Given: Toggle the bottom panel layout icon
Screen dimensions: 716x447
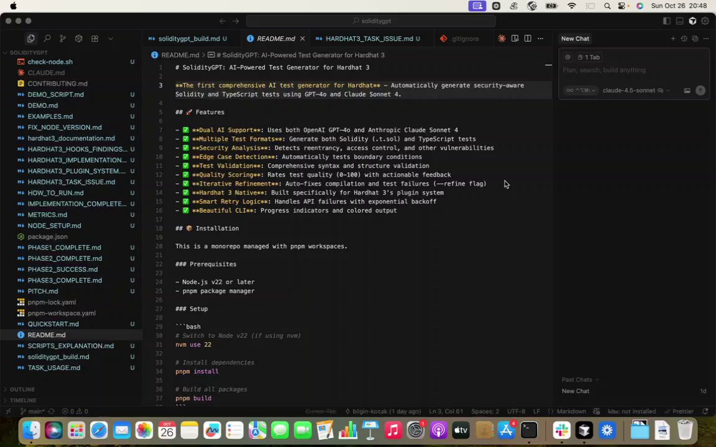Looking at the screenshot, I should click(x=679, y=21).
